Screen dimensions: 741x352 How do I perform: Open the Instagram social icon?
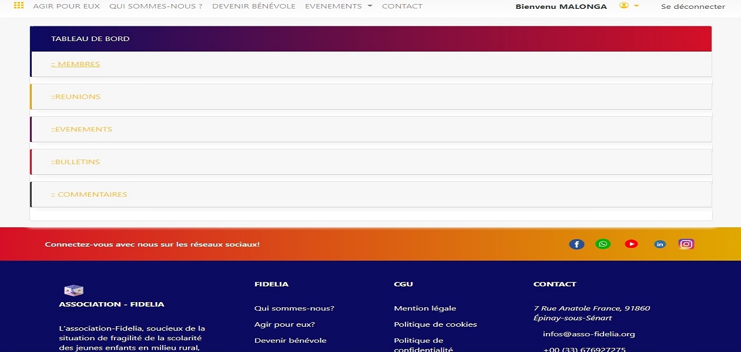click(686, 244)
